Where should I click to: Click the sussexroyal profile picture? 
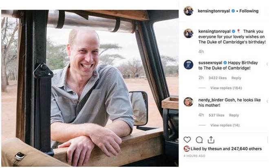tap(188, 65)
